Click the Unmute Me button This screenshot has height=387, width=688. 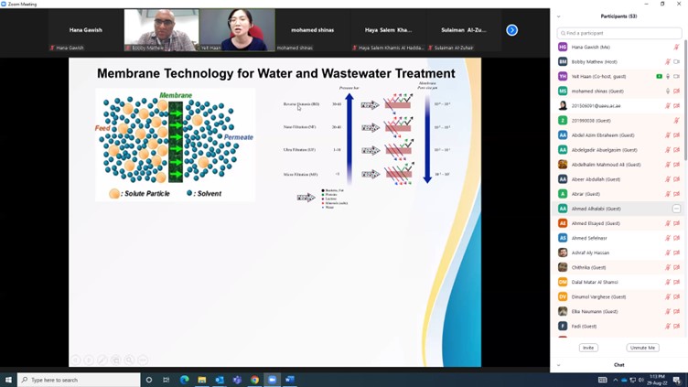tap(642, 348)
